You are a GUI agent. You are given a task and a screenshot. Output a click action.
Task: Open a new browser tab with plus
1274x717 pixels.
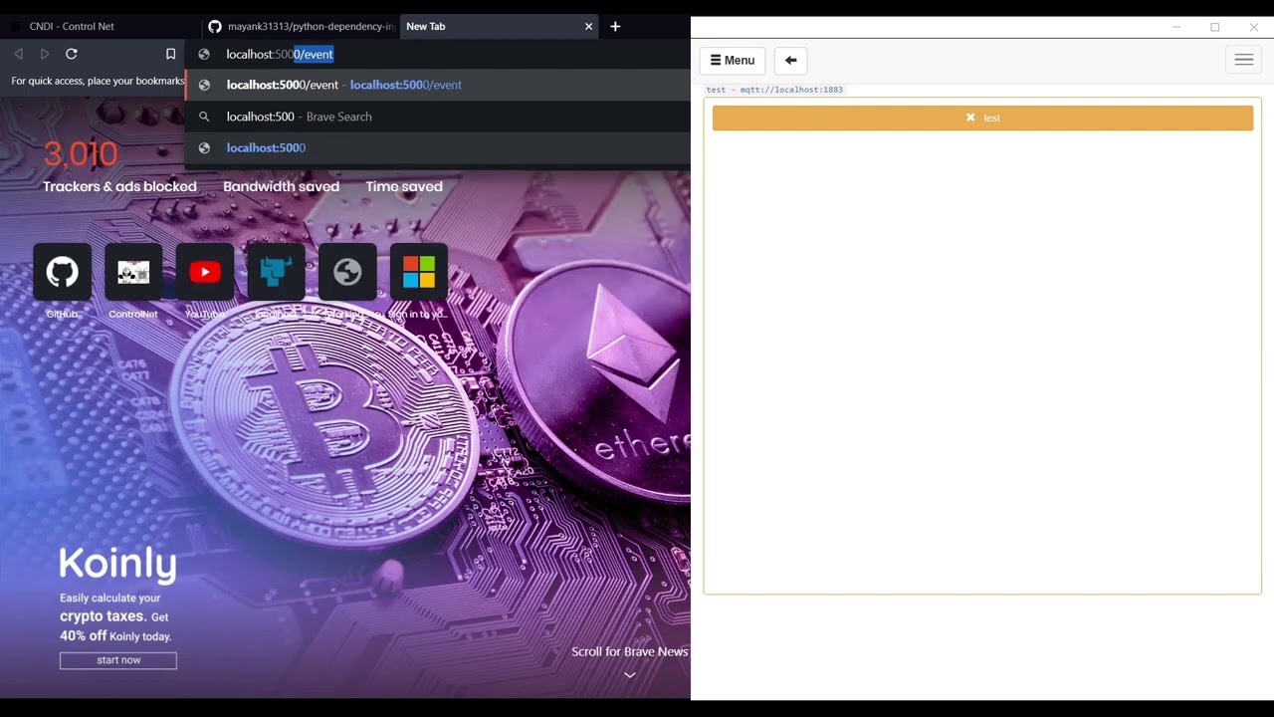[615, 27]
